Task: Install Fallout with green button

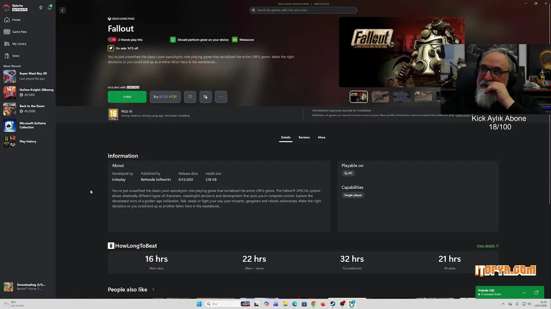Action: (127, 97)
